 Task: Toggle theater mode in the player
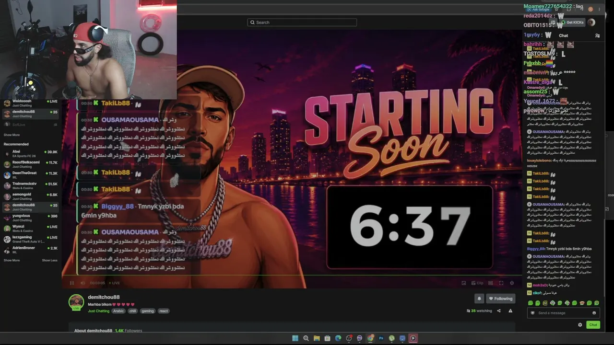pyautogui.click(x=490, y=283)
